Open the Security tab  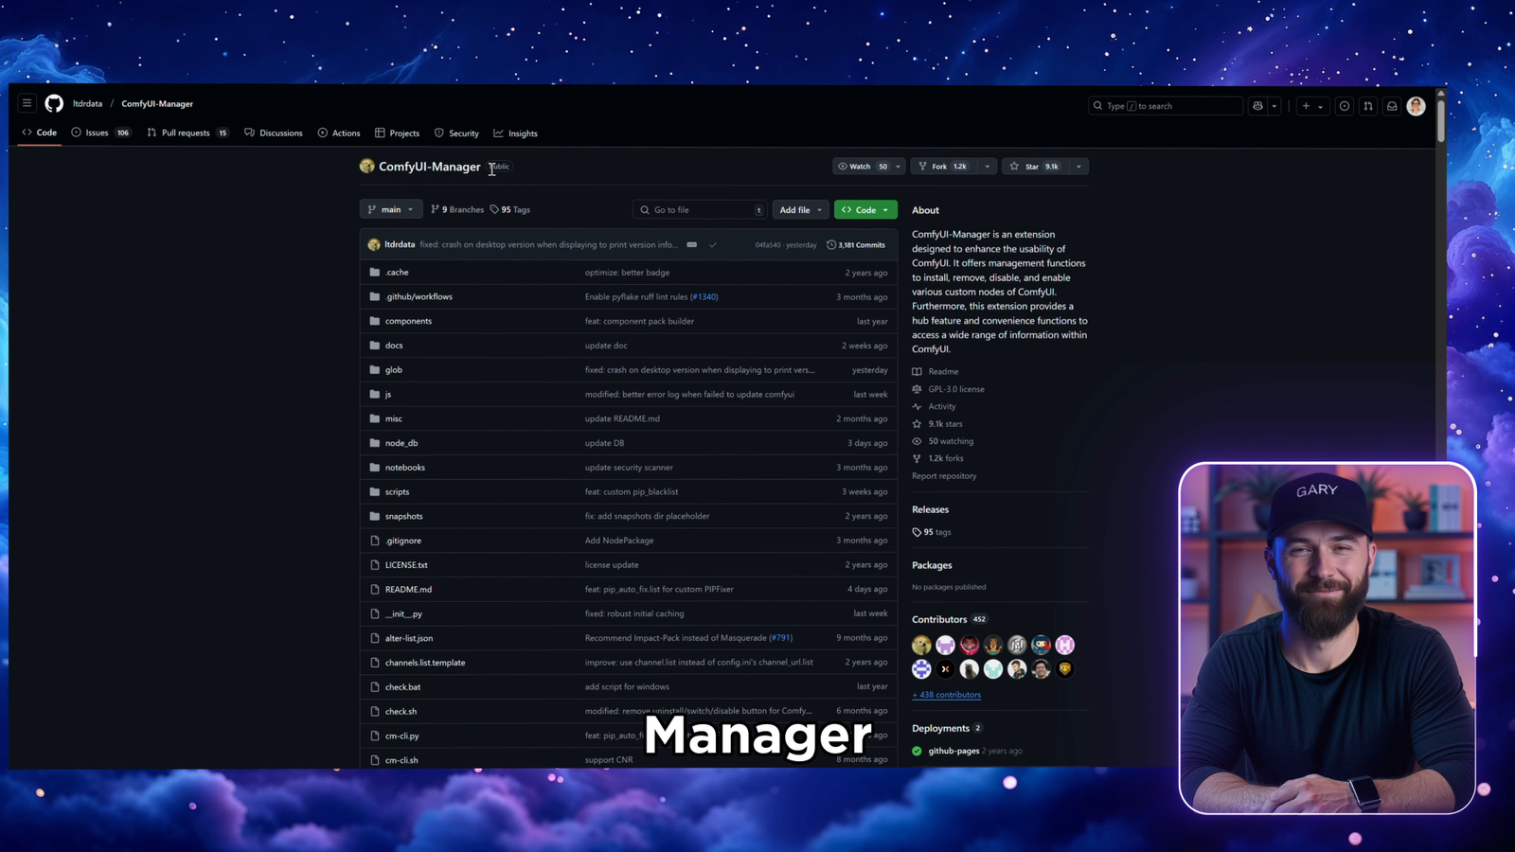point(456,133)
